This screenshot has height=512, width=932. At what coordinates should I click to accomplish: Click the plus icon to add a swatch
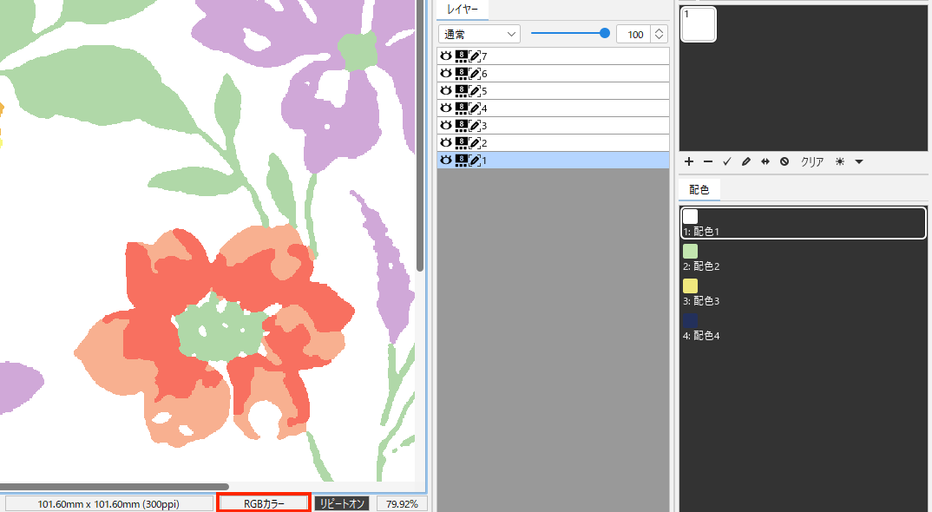689,161
